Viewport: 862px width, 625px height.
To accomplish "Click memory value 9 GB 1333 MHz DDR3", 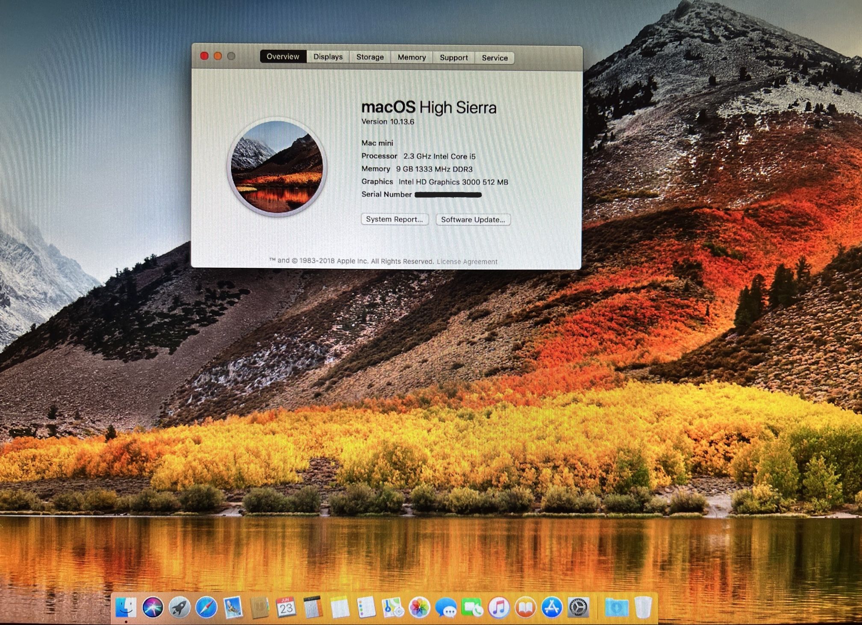I will [434, 169].
